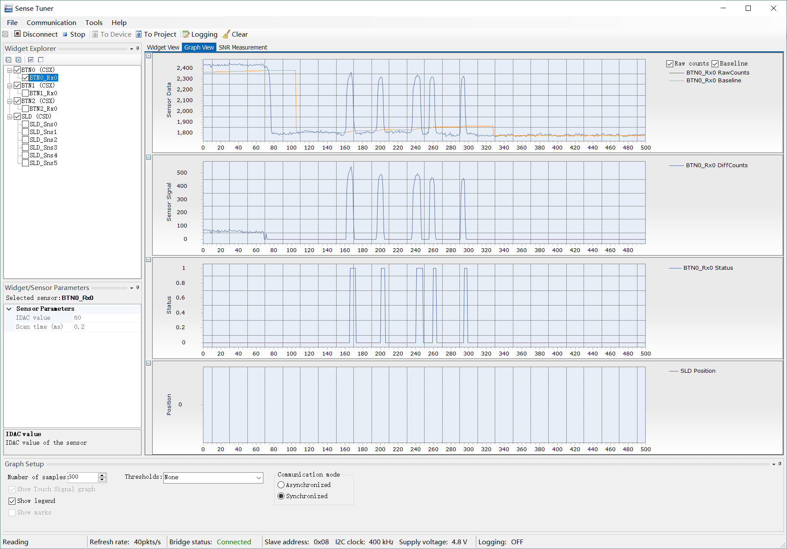Image resolution: width=787 pixels, height=549 pixels.
Task: Open the Widget/Sensor Parameters panel options arrow
Action: point(131,288)
